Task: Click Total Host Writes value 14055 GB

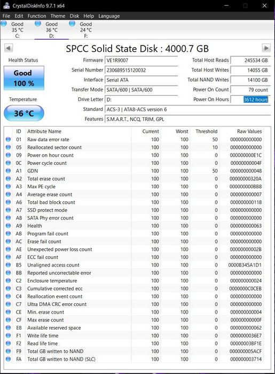Action: click(250, 70)
